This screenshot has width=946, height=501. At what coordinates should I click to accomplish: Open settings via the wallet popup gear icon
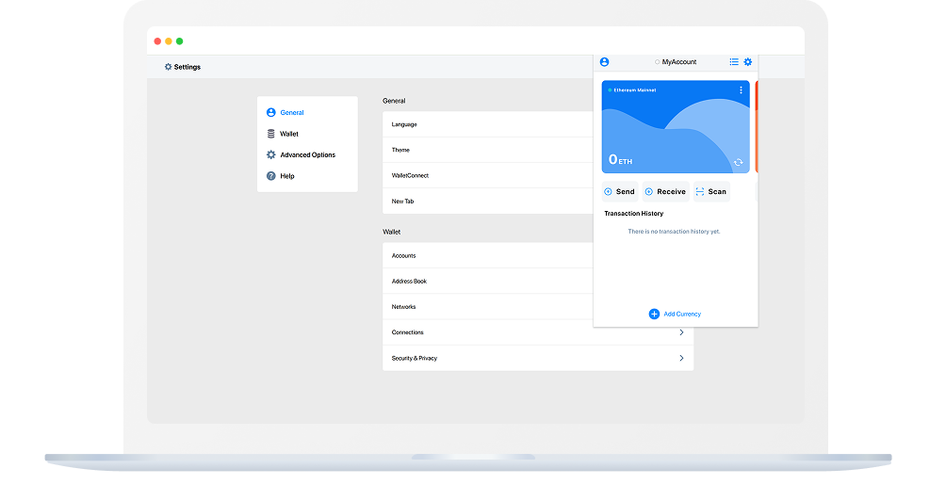[x=748, y=62]
